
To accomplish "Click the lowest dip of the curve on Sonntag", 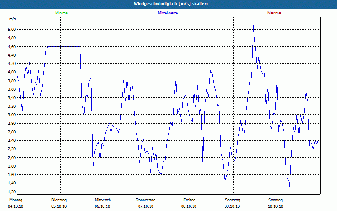I will (x=289, y=186).
